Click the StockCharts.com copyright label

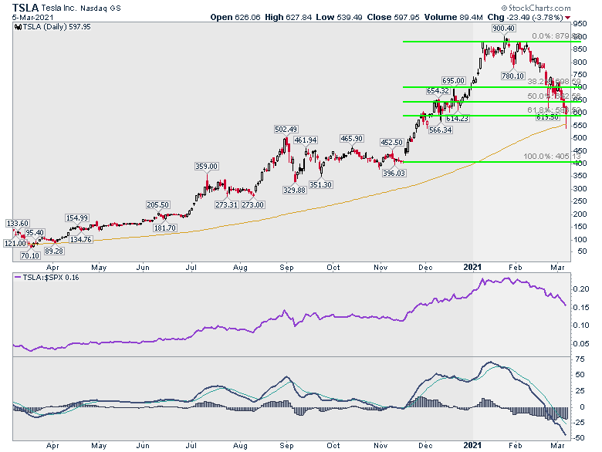536,8
